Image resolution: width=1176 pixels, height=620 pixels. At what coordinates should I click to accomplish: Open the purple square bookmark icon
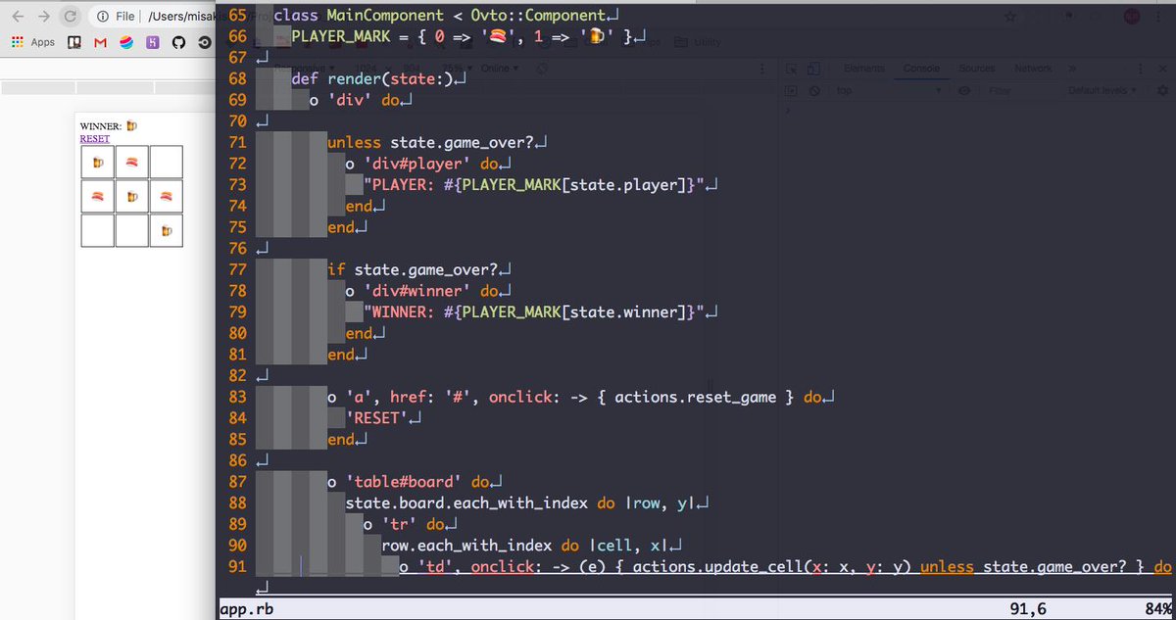click(152, 43)
